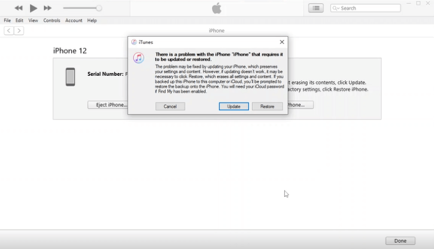Click the iPhone 12 heading
This screenshot has height=249, width=434.
pos(70,51)
